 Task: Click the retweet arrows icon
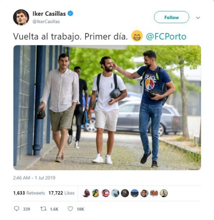point(43,209)
